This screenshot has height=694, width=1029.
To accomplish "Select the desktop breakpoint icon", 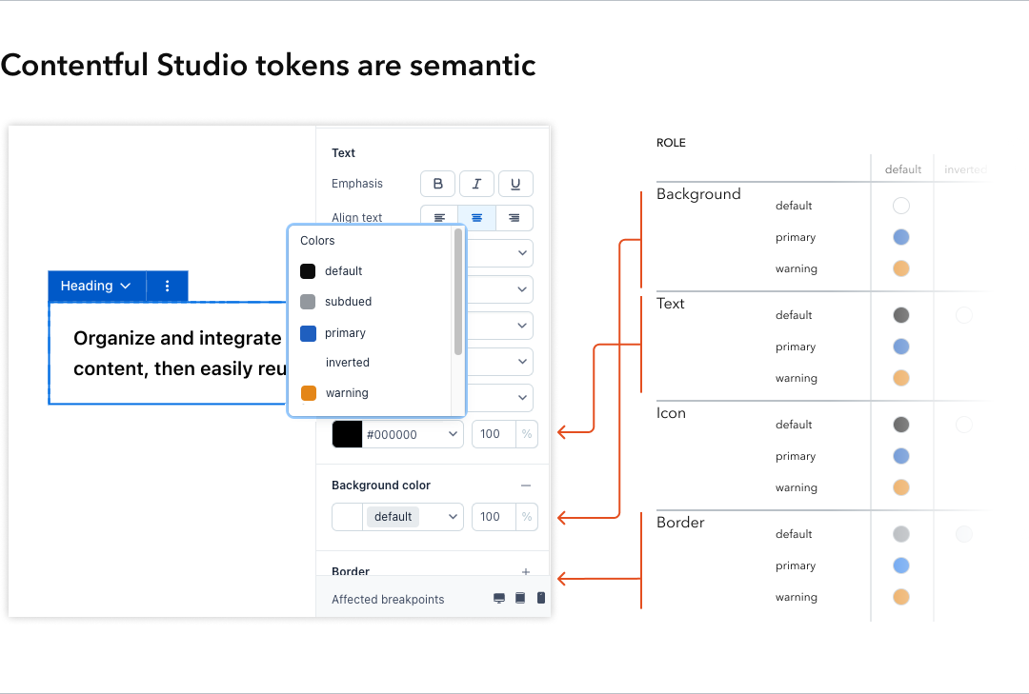I will click(498, 597).
